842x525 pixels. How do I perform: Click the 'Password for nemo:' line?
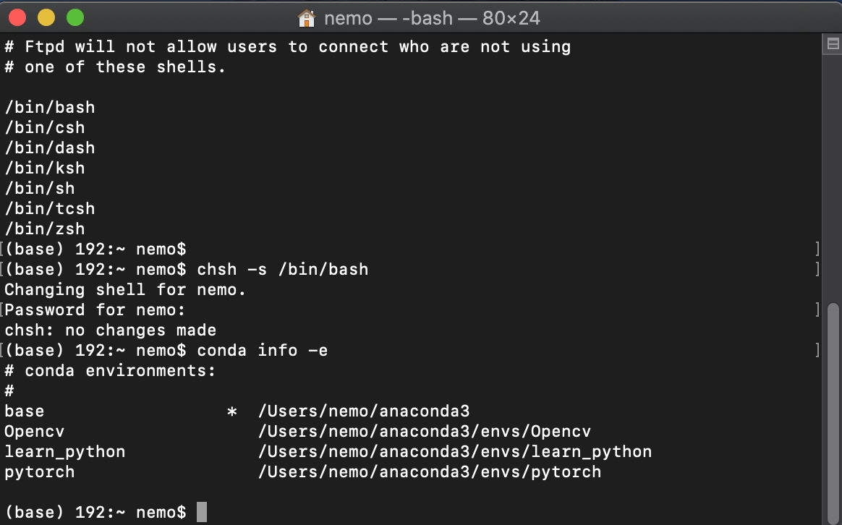(x=95, y=310)
